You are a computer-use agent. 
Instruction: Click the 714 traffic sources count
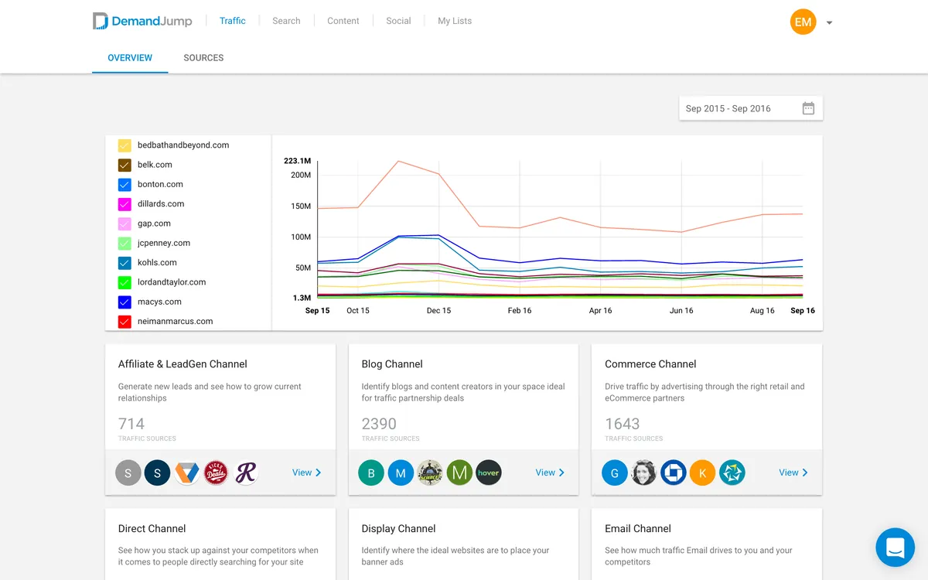pyautogui.click(x=131, y=424)
